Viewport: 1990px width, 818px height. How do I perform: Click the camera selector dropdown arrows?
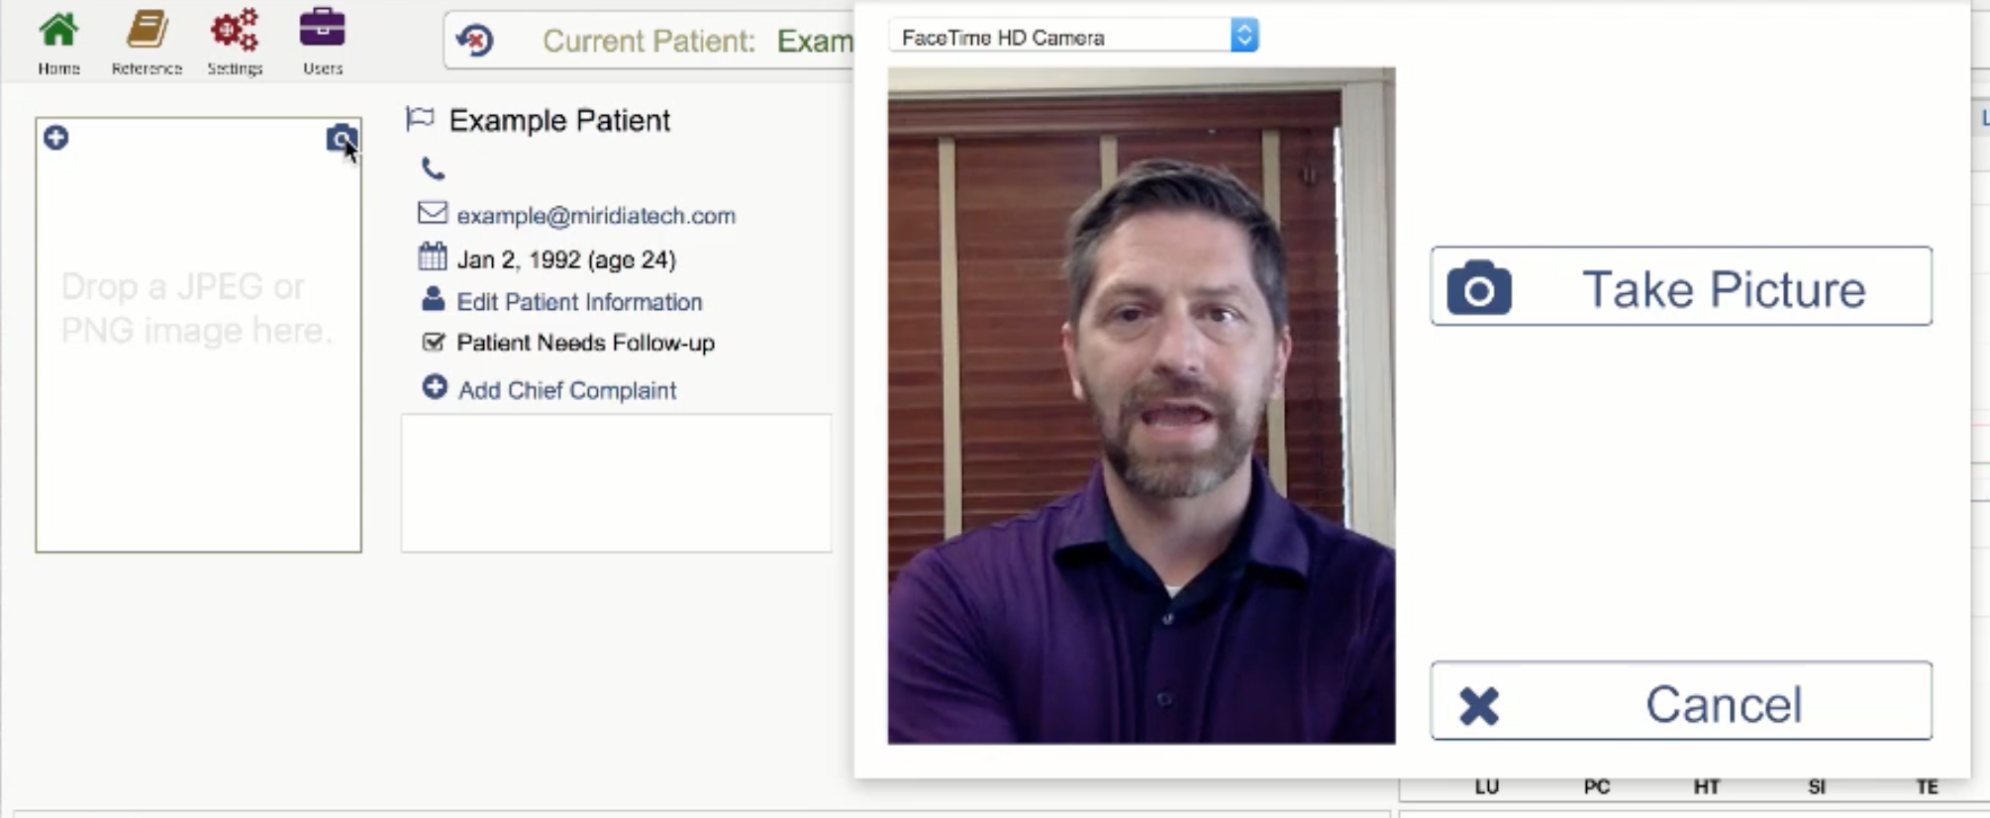[x=1244, y=37]
